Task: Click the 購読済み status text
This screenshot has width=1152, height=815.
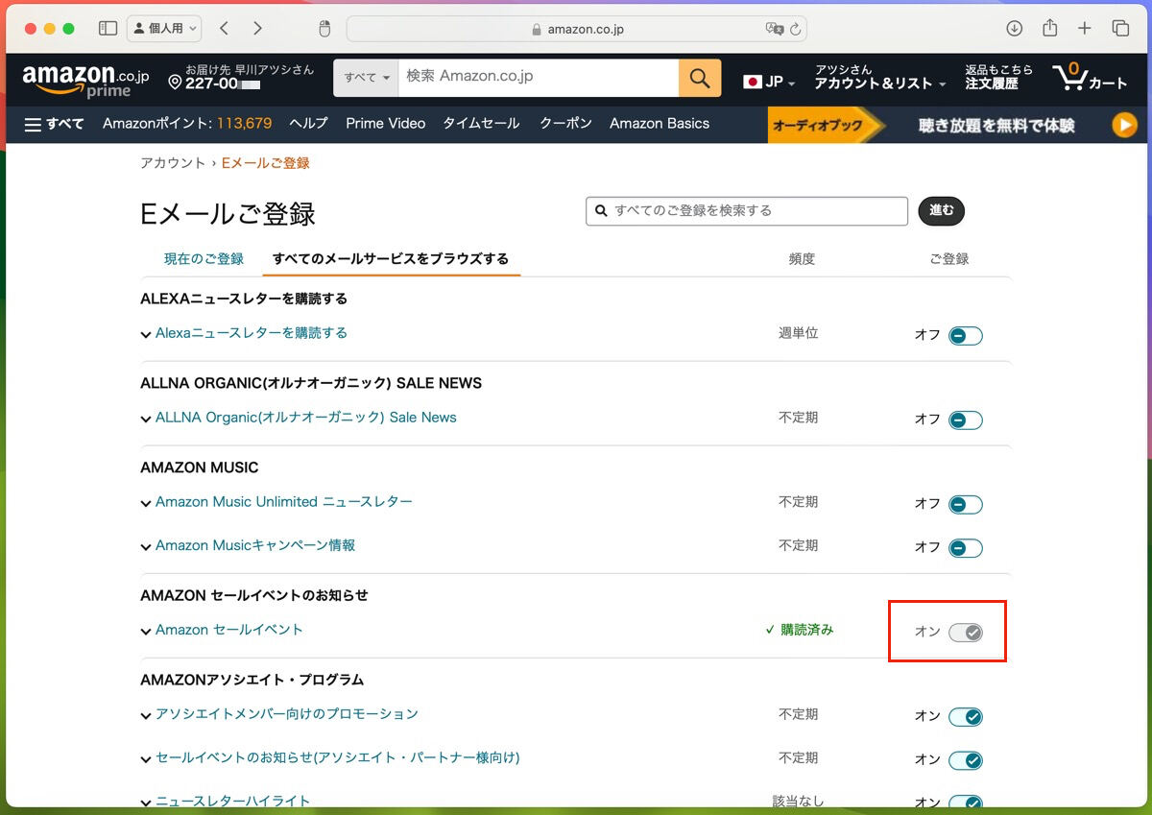Action: pyautogui.click(x=800, y=631)
